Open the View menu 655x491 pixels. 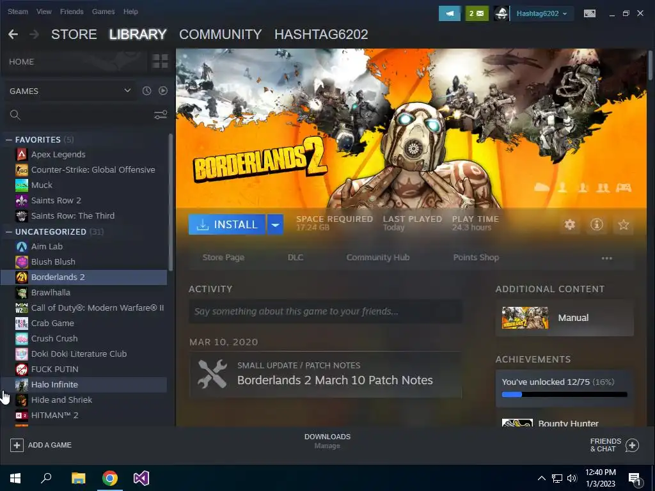pos(44,12)
